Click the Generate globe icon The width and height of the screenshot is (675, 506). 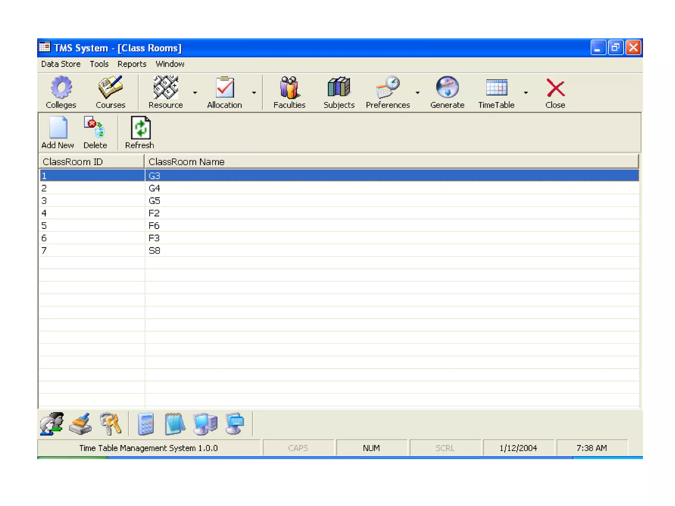point(447,87)
